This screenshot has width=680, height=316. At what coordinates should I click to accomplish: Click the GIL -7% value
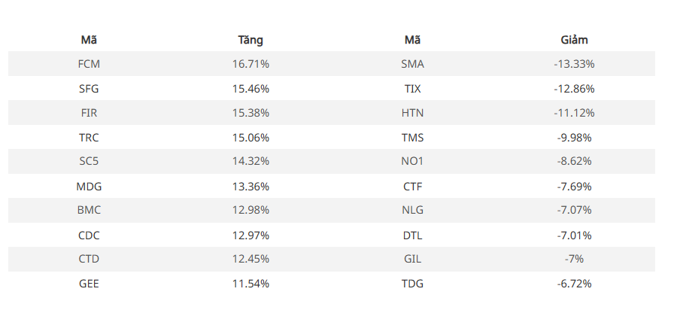coord(574,259)
